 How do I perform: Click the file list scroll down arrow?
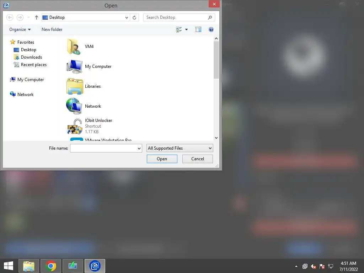(x=216, y=138)
